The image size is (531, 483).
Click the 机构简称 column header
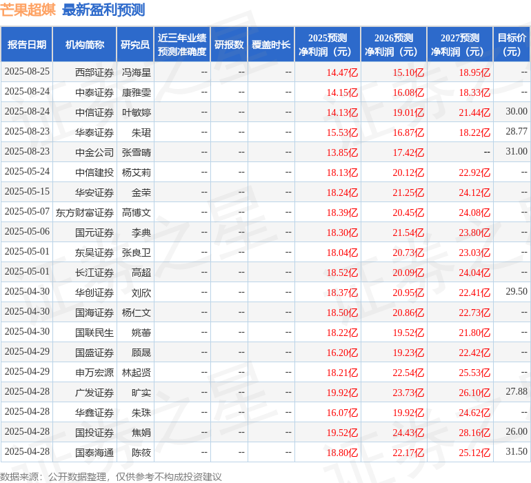[x=85, y=45]
